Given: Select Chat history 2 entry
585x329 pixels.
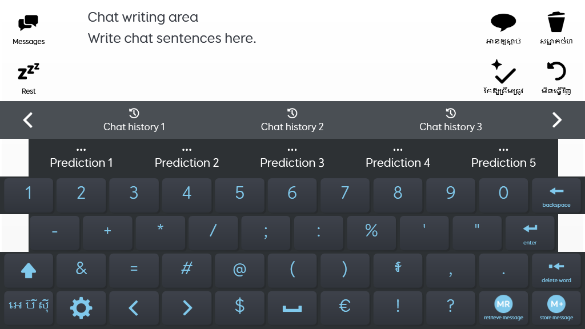Looking at the screenshot, I should click(292, 120).
